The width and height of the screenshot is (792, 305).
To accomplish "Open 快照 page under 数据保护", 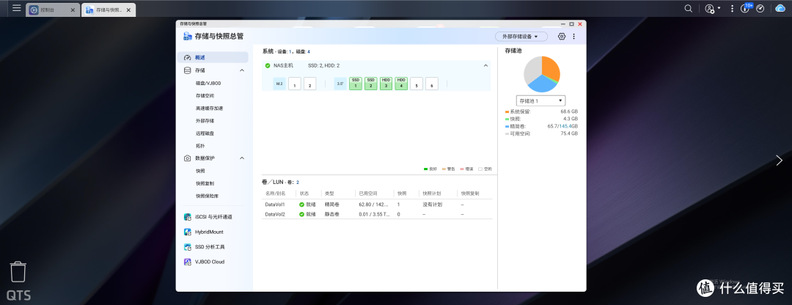I will point(200,171).
